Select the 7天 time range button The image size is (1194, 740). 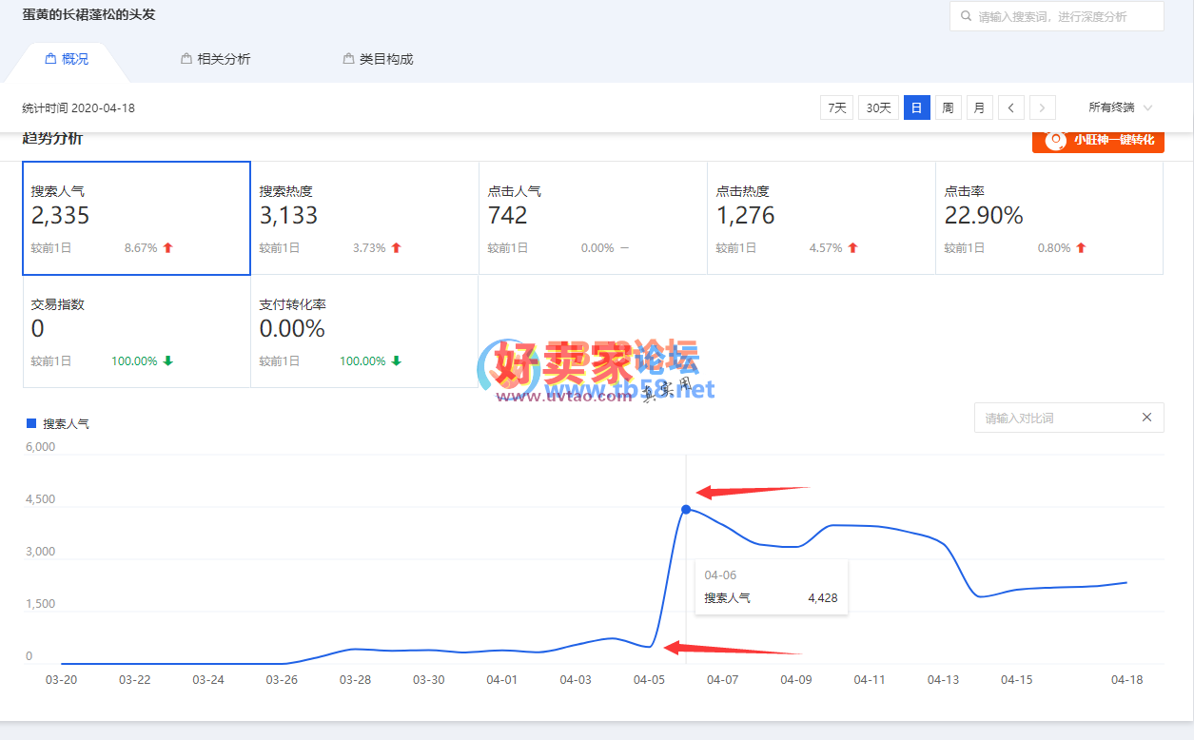point(836,108)
